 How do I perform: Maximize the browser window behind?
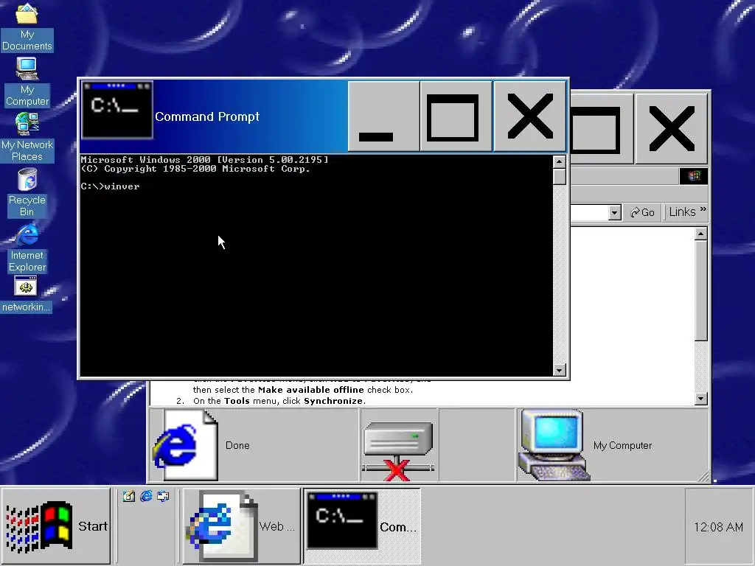point(602,129)
